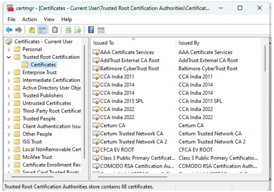Click the Back arrow toolbar icon
This screenshot has height=192, width=274.
[9, 30]
